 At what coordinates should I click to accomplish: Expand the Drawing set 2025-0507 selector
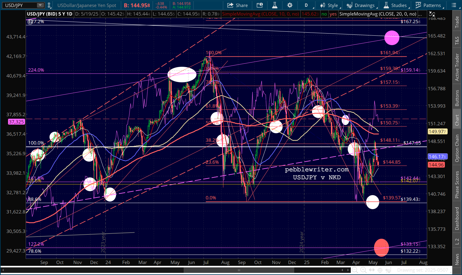tap(423, 270)
